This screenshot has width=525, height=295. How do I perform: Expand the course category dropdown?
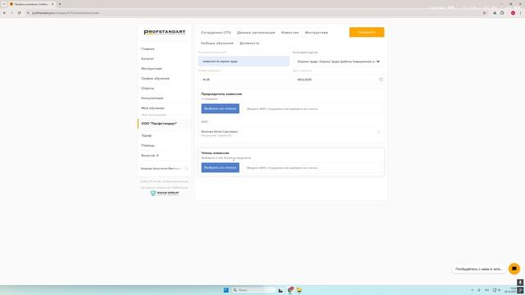pyautogui.click(x=338, y=61)
